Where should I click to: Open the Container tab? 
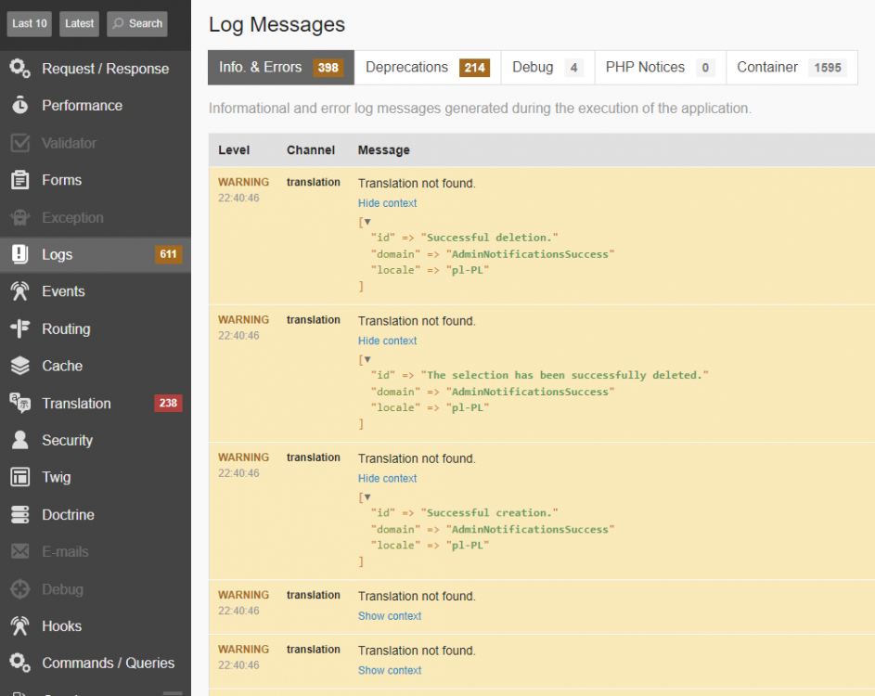(x=766, y=67)
